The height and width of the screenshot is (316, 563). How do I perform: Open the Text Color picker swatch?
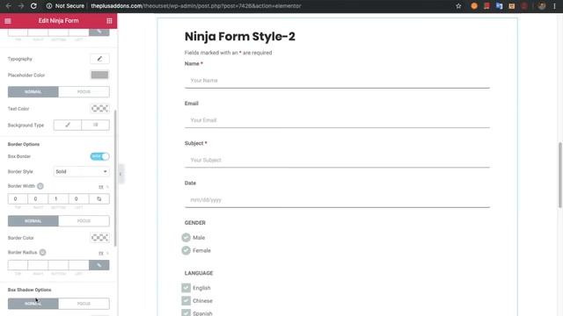tap(99, 108)
